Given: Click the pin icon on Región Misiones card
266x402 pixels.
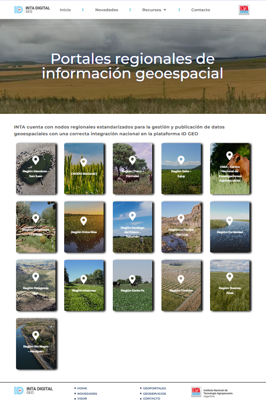Looking at the screenshot, I should pyautogui.click(x=84, y=279).
